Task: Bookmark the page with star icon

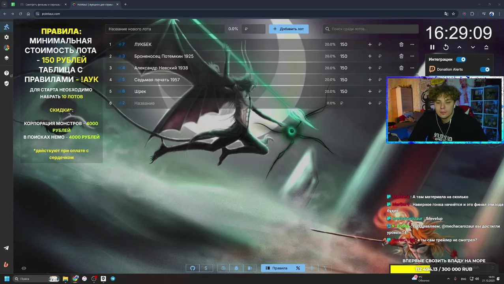Action: point(453,14)
